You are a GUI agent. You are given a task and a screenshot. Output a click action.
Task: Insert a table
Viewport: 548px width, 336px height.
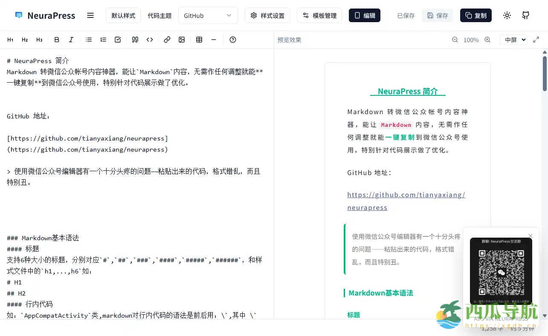[x=199, y=39]
